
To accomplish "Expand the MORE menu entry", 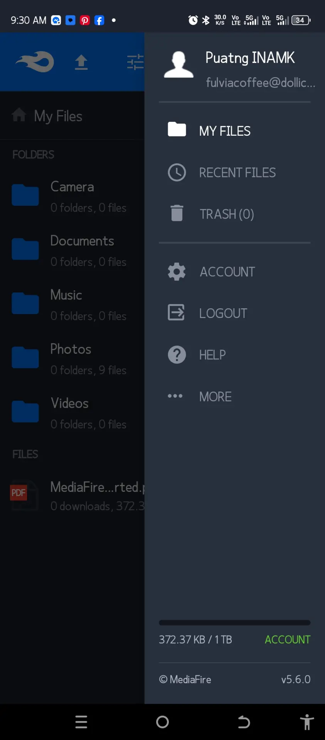I will tap(215, 397).
